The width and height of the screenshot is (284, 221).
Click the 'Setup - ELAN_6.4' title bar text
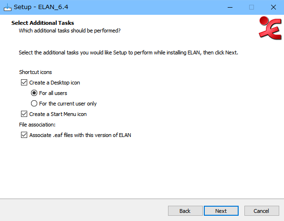[41, 7]
